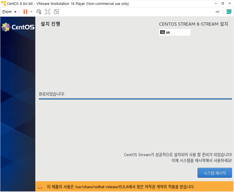
Task: Click the CENTOS STREAM 8-STREAM 설치 title
Action: pyautogui.click(x=193, y=24)
